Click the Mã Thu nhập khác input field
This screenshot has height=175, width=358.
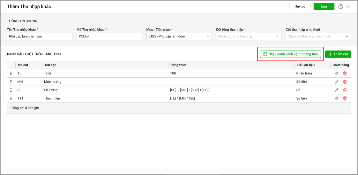coord(109,37)
